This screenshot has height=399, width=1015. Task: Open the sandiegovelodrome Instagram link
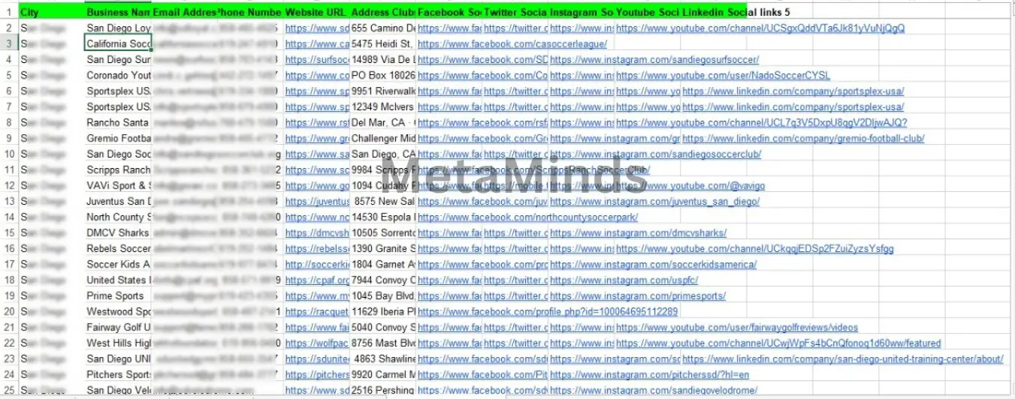pyautogui.click(x=654, y=391)
